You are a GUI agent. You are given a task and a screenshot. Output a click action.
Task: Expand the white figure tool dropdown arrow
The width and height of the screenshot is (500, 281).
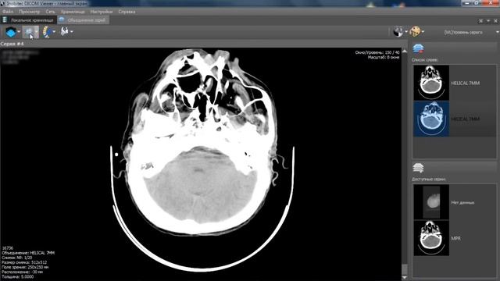(x=72, y=31)
